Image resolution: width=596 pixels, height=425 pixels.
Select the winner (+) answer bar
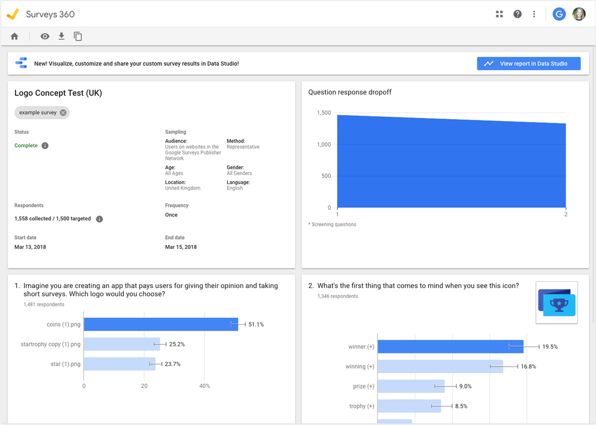(x=450, y=346)
